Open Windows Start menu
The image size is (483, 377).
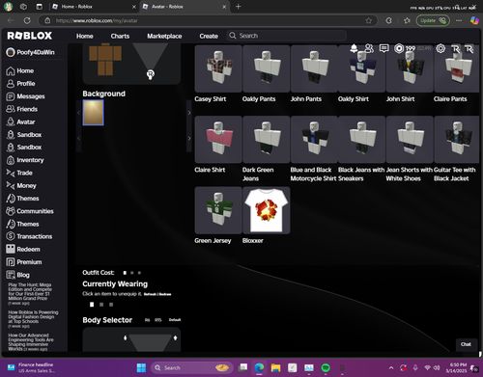tap(141, 367)
